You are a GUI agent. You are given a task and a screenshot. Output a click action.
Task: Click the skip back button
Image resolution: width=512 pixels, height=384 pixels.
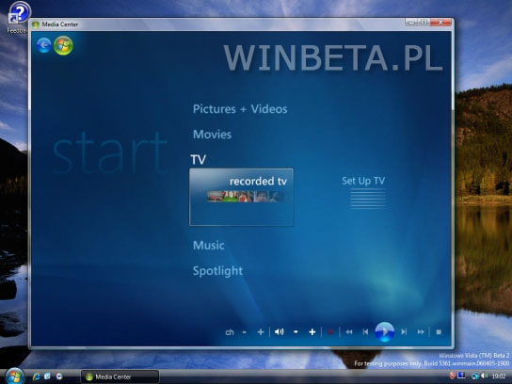pos(365,332)
